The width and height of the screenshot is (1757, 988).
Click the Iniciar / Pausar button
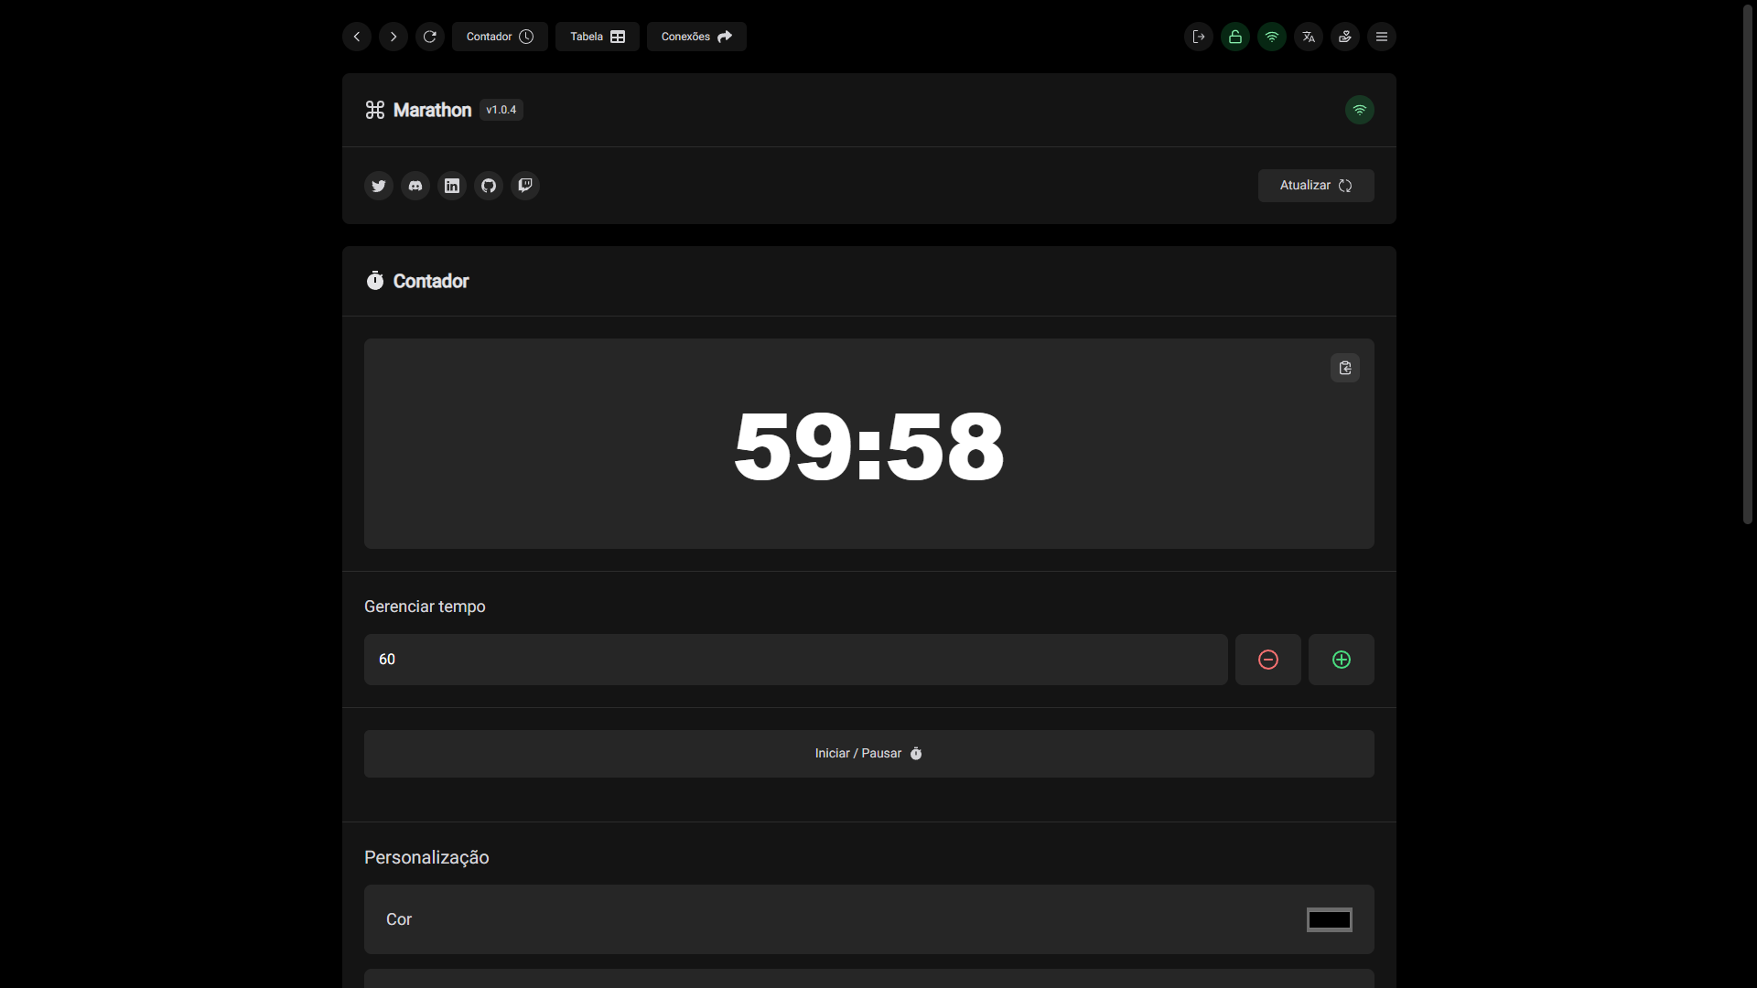pos(868,754)
